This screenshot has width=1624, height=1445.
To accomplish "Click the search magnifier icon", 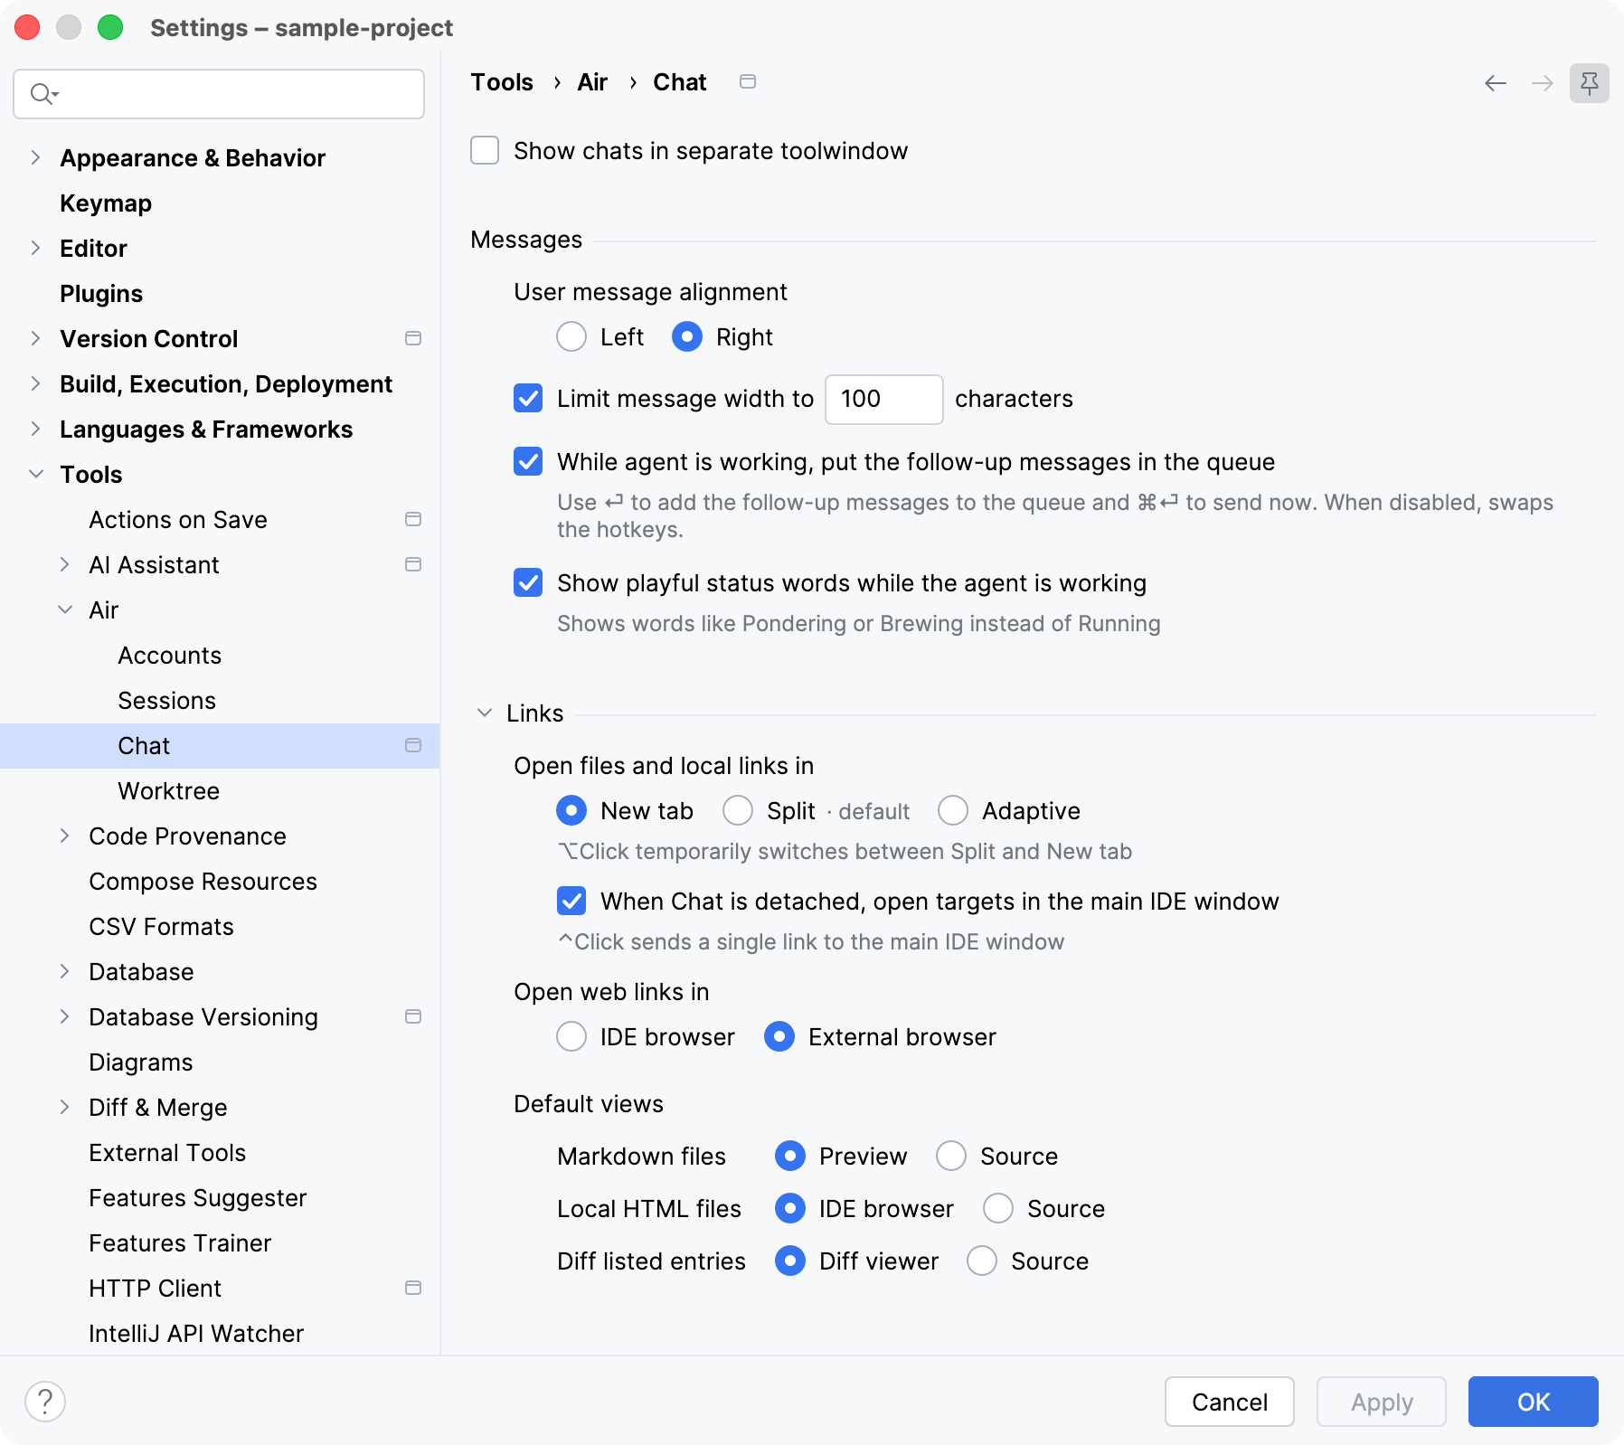I will 42,93.
